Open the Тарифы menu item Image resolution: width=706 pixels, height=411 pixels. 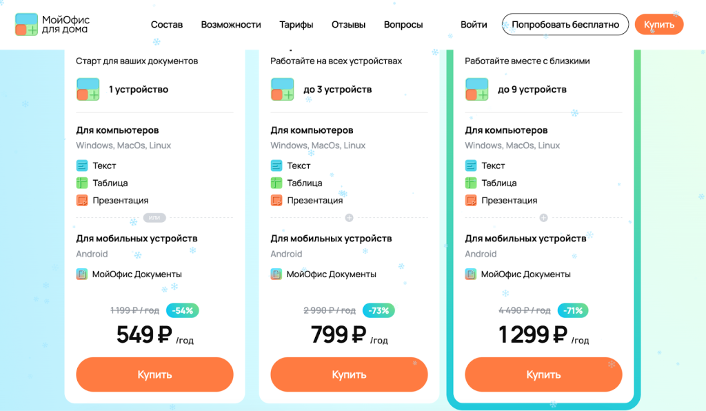click(296, 24)
